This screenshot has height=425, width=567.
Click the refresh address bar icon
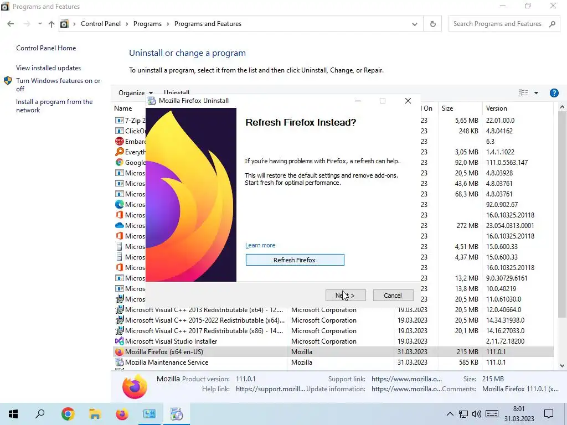432,24
